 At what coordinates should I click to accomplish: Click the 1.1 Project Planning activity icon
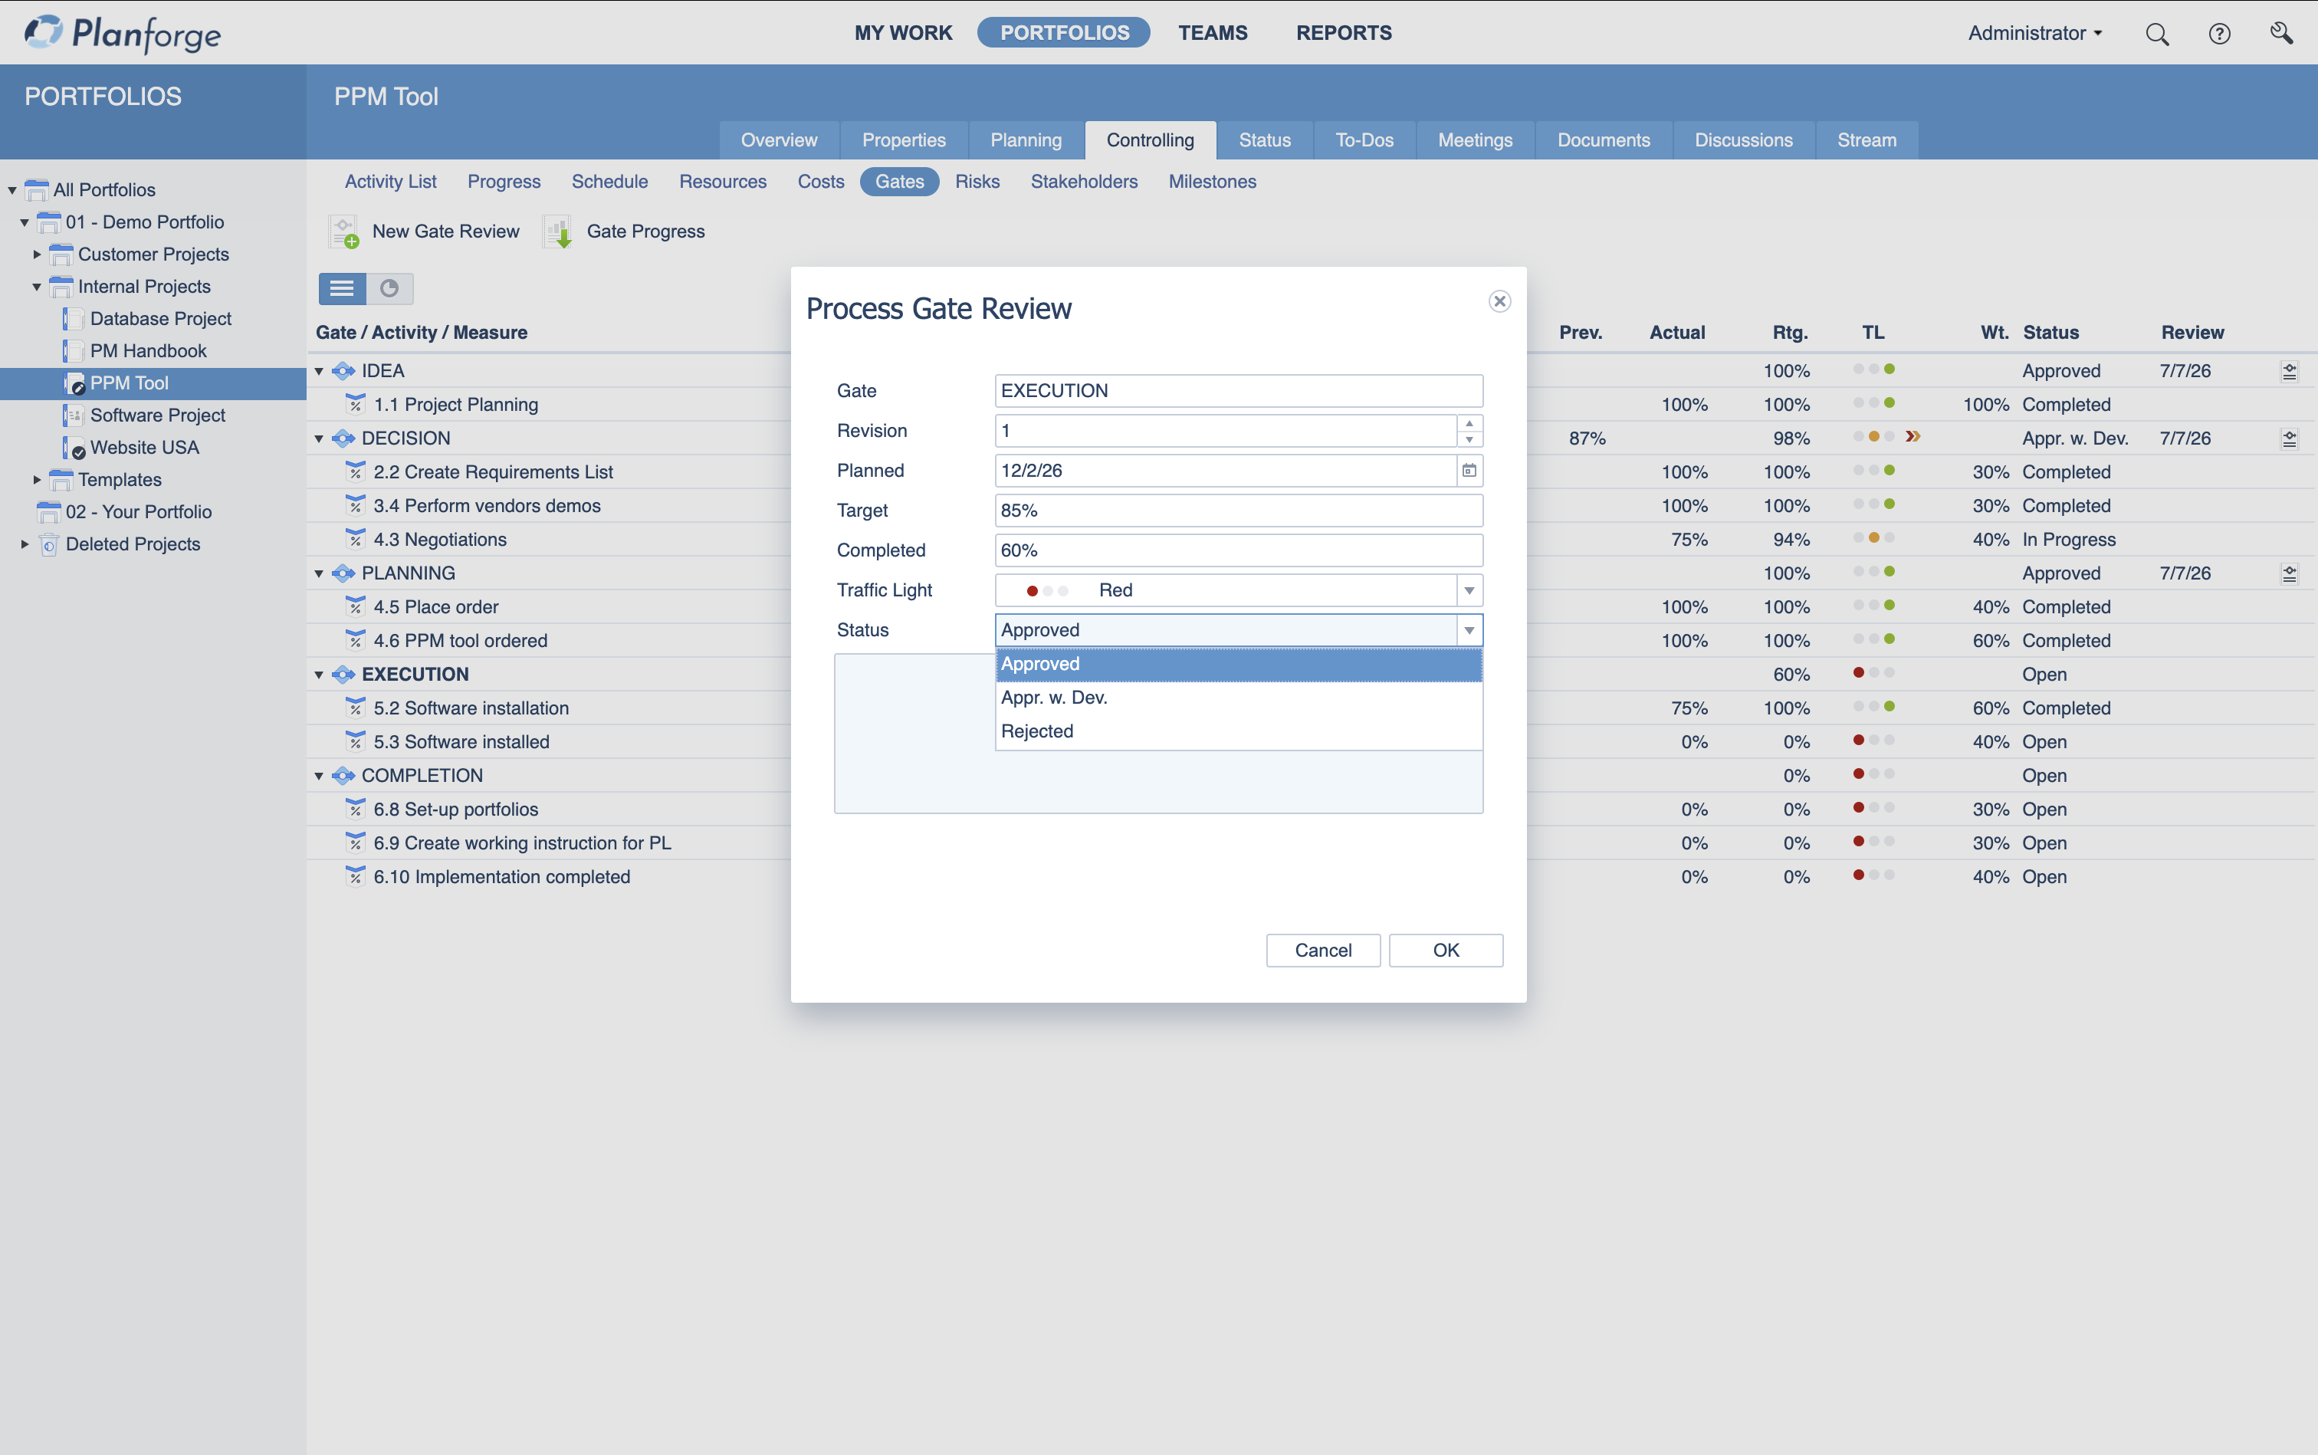tap(356, 404)
